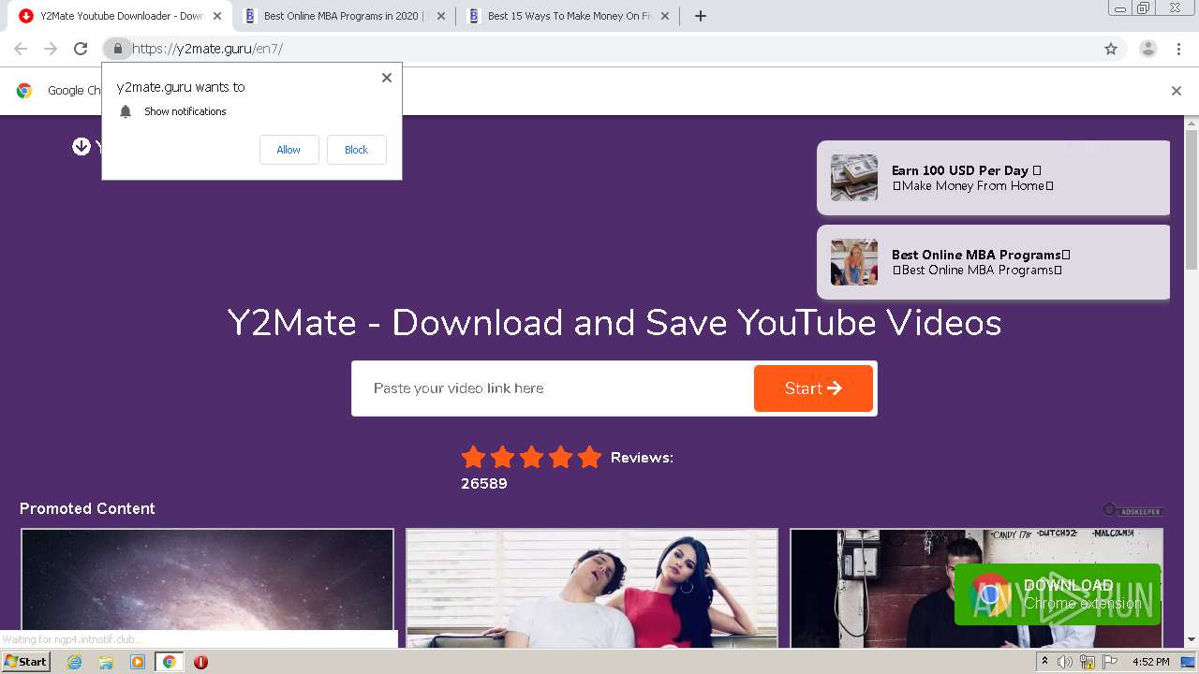Launch Internet Explorer from the taskbar
Image resolution: width=1199 pixels, height=674 pixels.
74,662
